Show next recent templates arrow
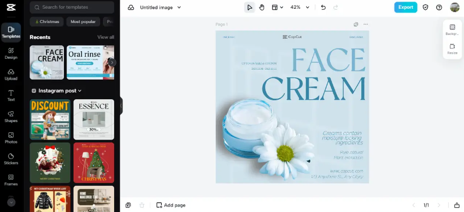Image resolution: width=464 pixels, height=212 pixels. [112, 62]
